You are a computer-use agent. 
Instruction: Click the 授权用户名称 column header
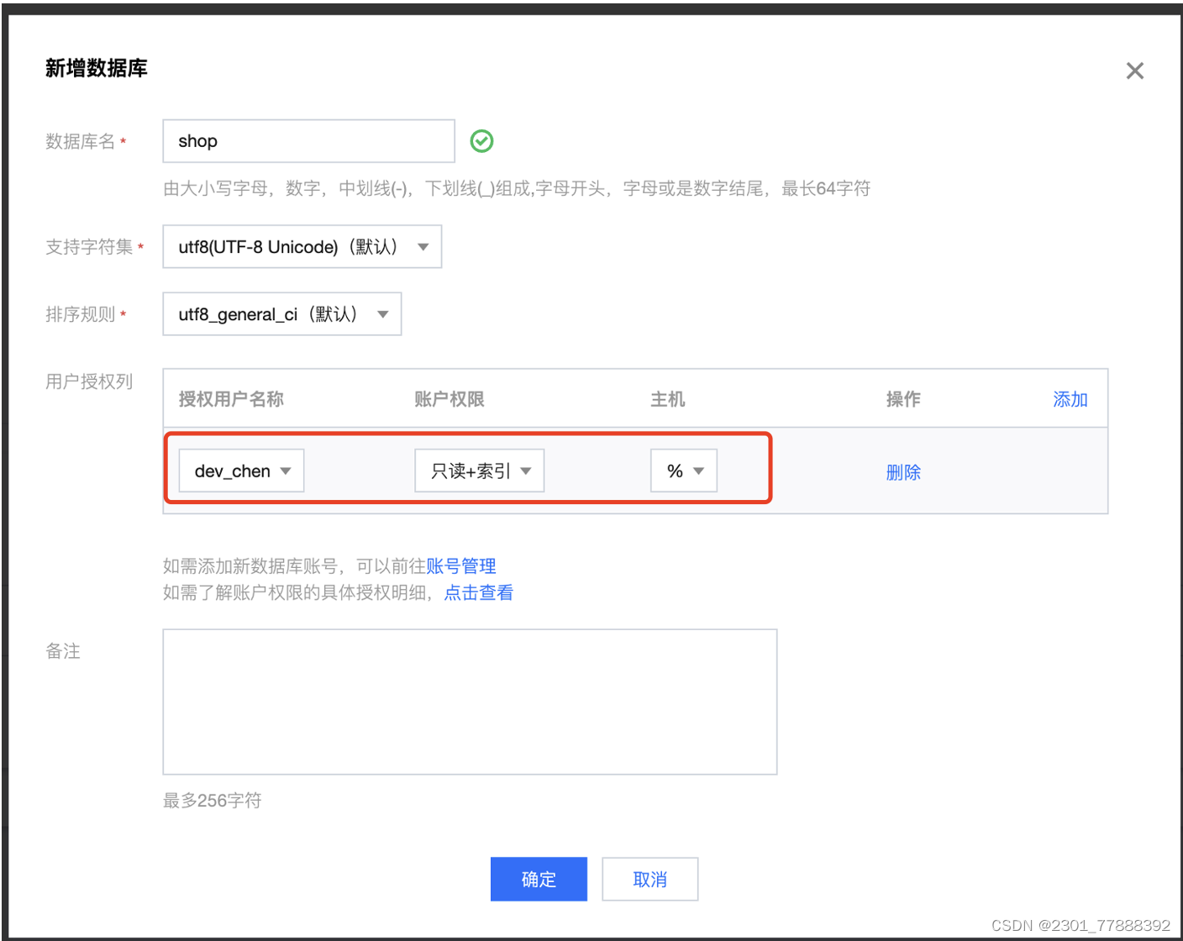[x=231, y=399]
